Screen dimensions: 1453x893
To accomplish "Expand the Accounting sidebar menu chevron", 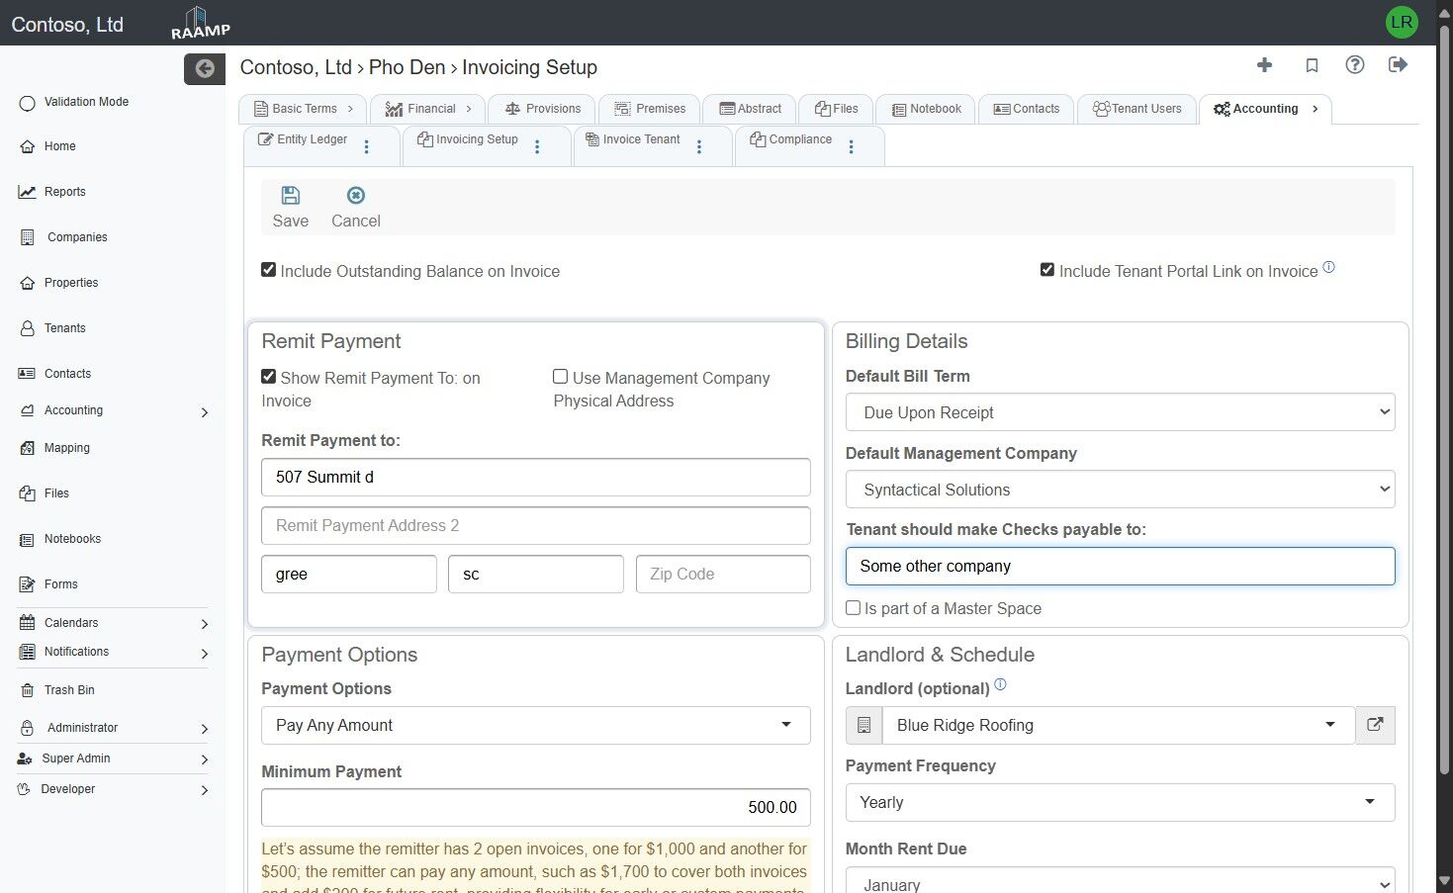I will [x=205, y=412].
